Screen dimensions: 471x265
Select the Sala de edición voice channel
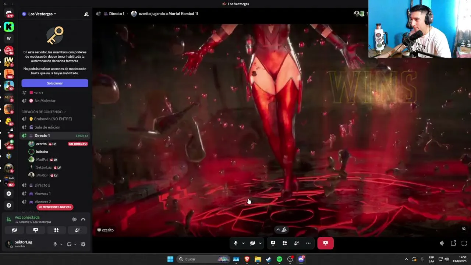55,127
